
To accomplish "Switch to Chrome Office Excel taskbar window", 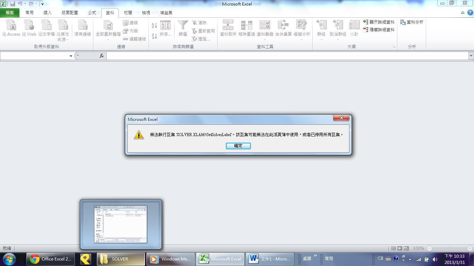I will [x=51, y=259].
